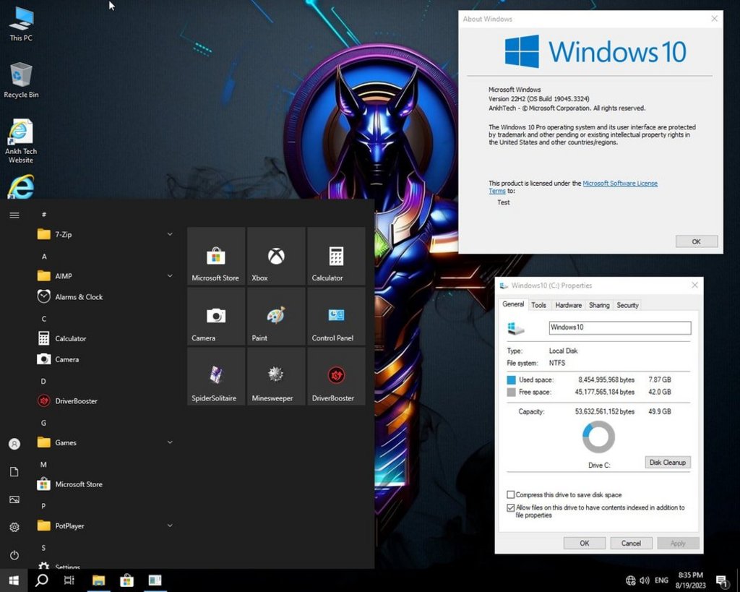Open Ankh Tech Website desktop shortcut
Screen dimensions: 740x592
coord(21,141)
